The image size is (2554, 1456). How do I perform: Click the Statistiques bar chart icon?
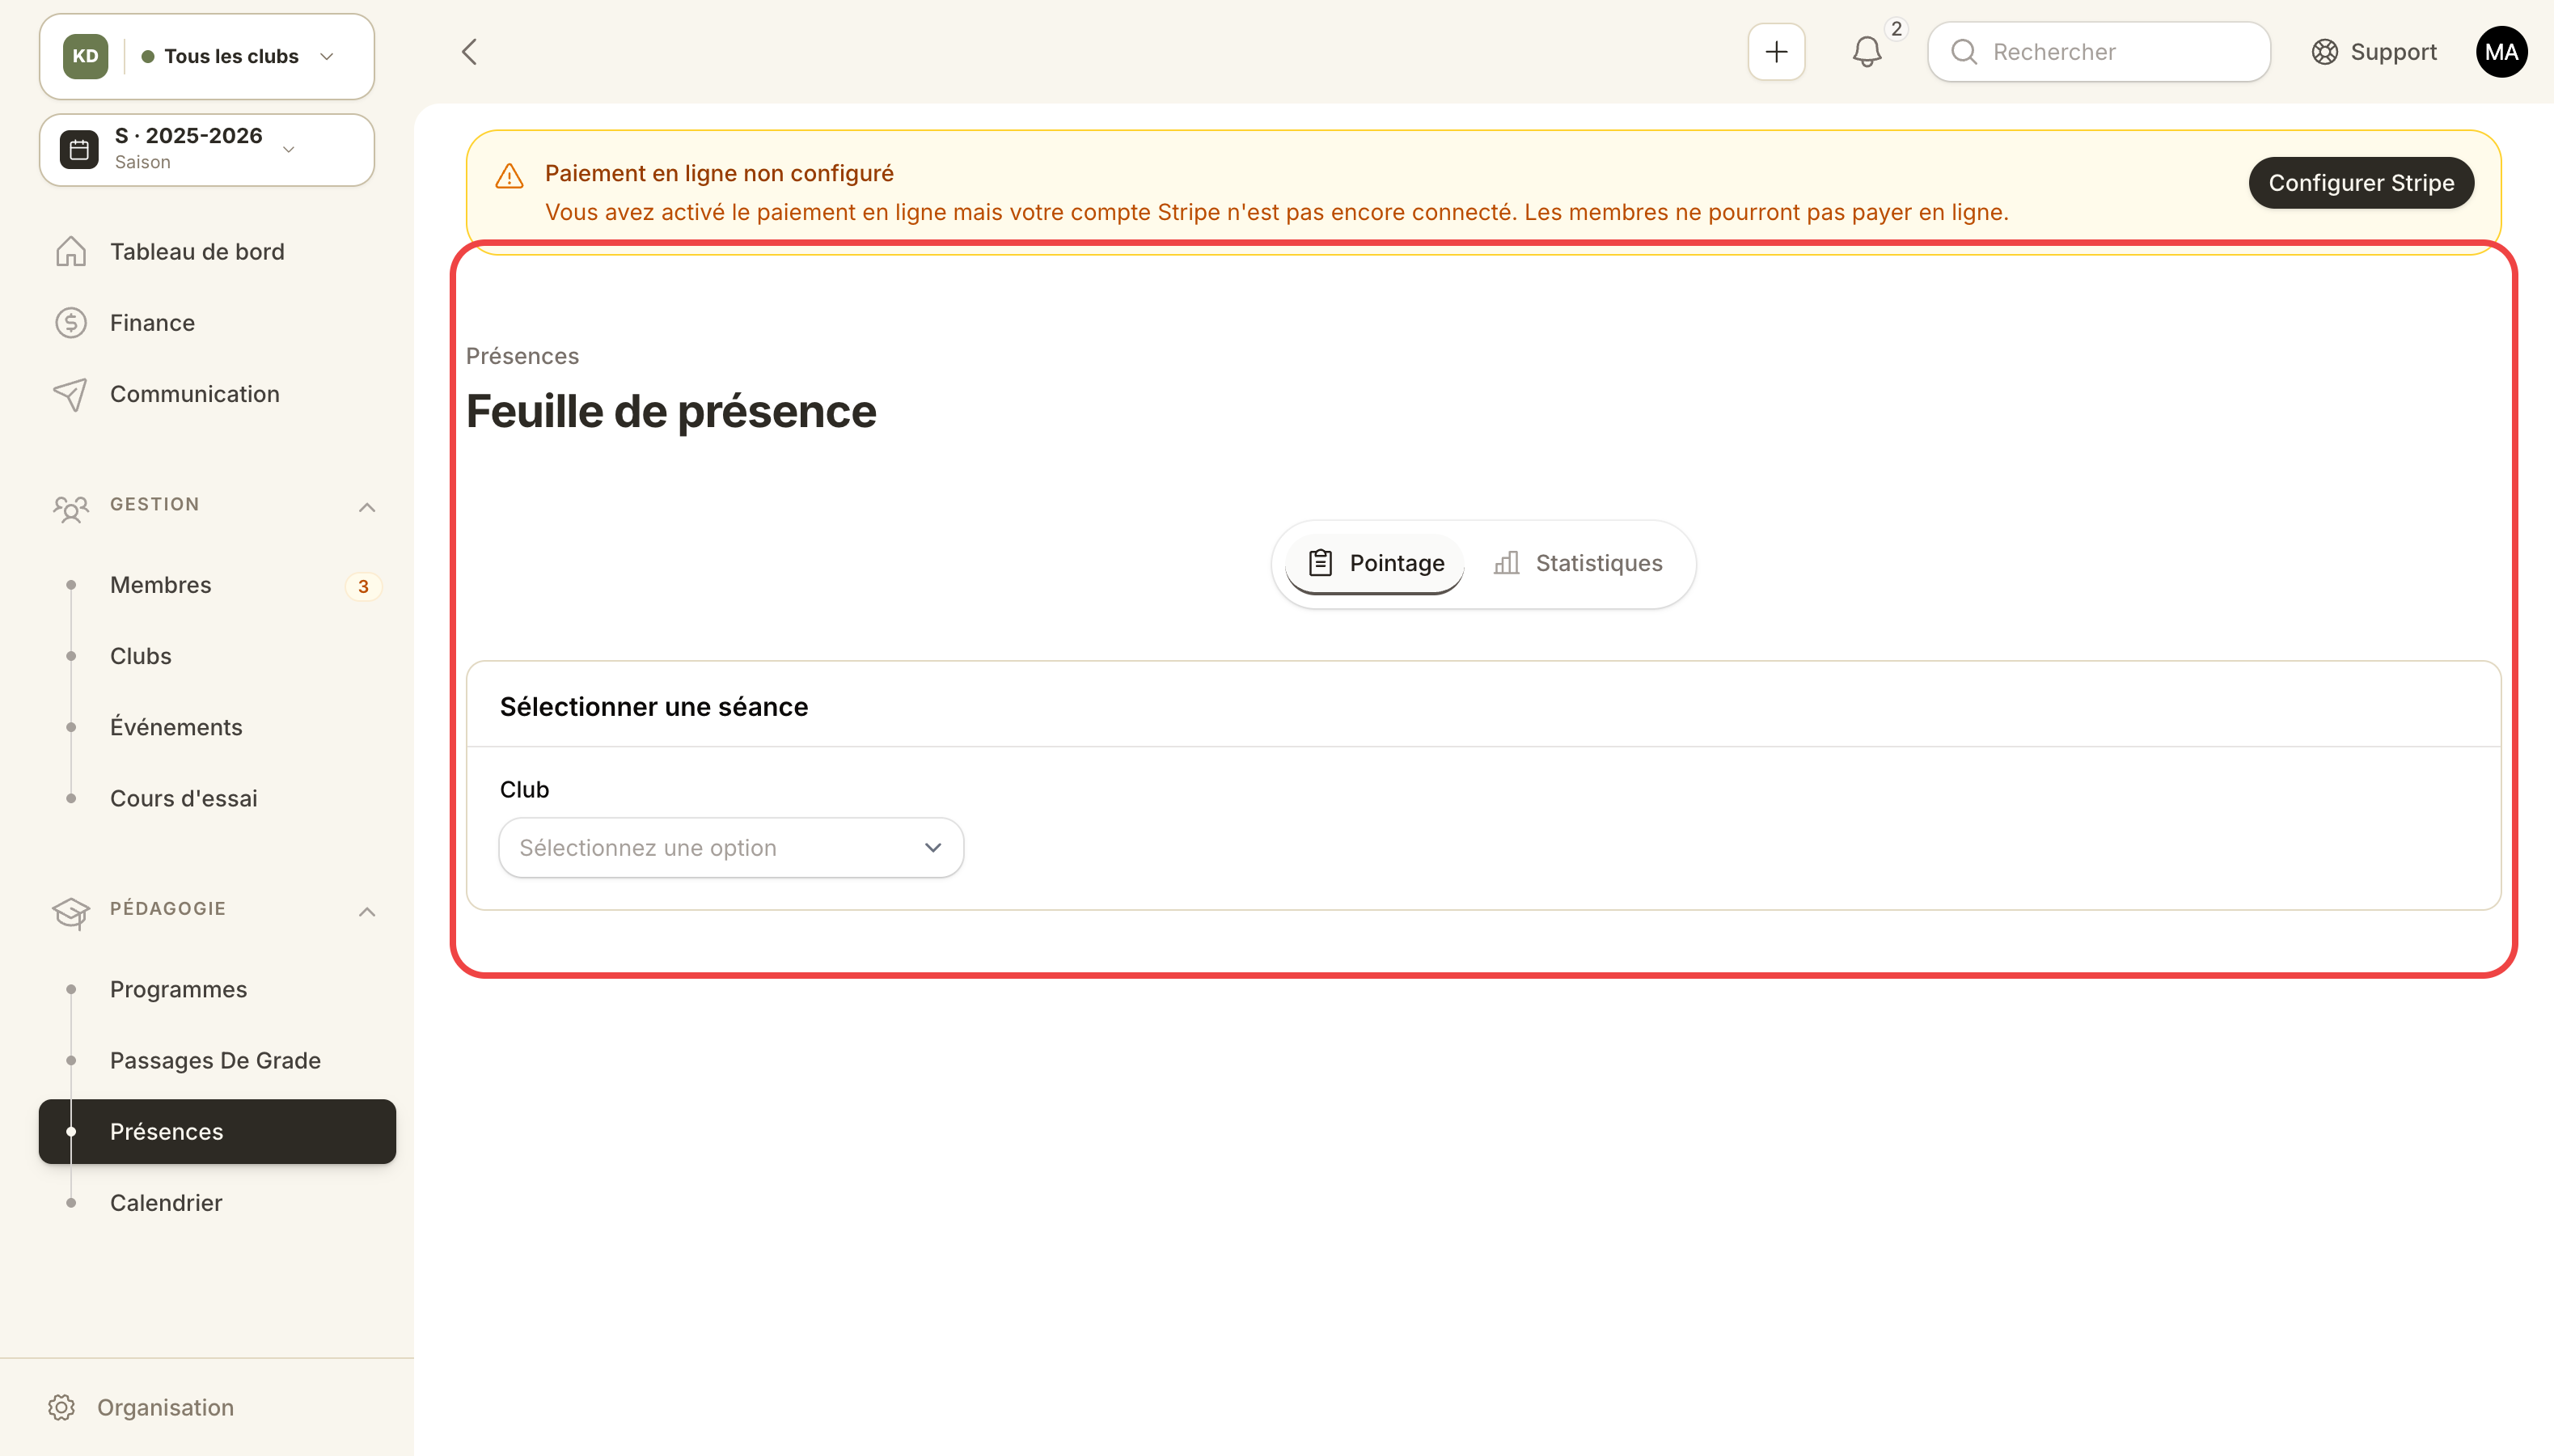tap(1507, 563)
